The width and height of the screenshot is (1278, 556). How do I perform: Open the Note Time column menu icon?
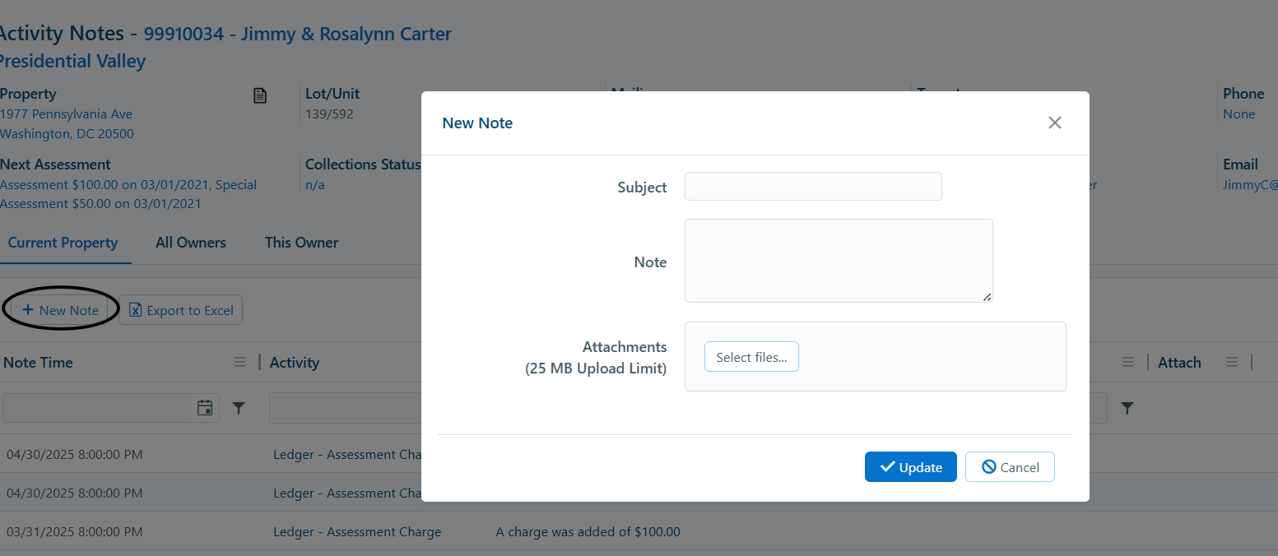tap(239, 362)
